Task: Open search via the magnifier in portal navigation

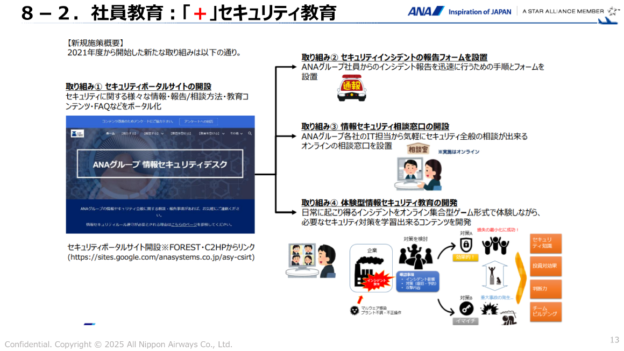Action: click(x=250, y=134)
